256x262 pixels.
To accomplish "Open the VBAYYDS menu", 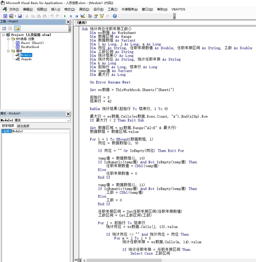I will (178, 9).
